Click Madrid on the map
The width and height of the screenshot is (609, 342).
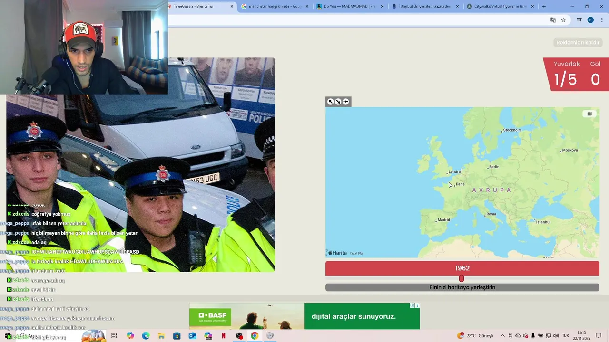443,220
